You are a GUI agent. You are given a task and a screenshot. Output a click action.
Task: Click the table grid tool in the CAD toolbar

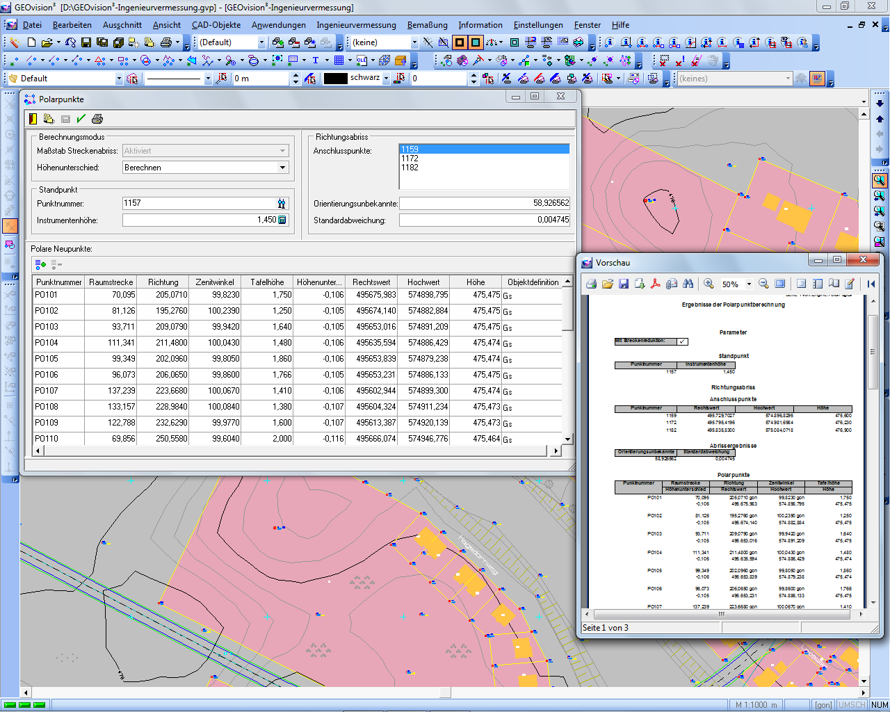pos(339,60)
